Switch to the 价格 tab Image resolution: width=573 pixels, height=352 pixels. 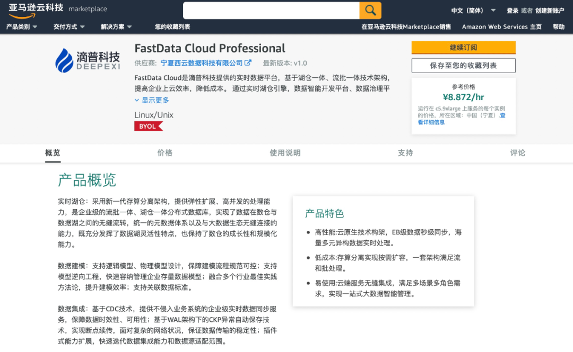(165, 153)
